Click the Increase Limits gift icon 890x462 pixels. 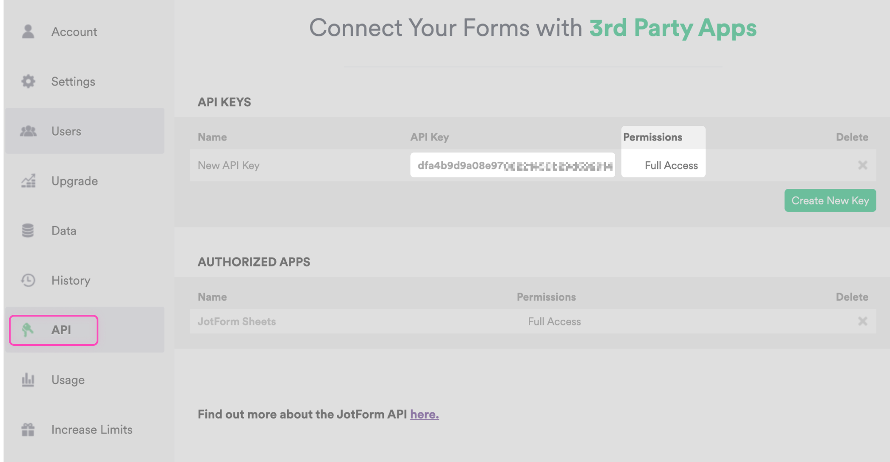coord(28,429)
